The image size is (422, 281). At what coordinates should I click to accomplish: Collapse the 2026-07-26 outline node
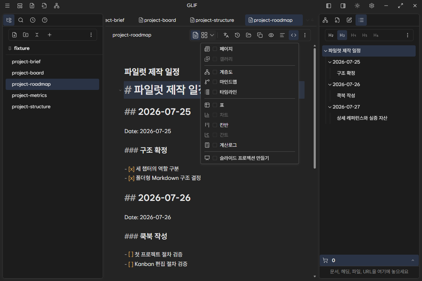(330, 84)
